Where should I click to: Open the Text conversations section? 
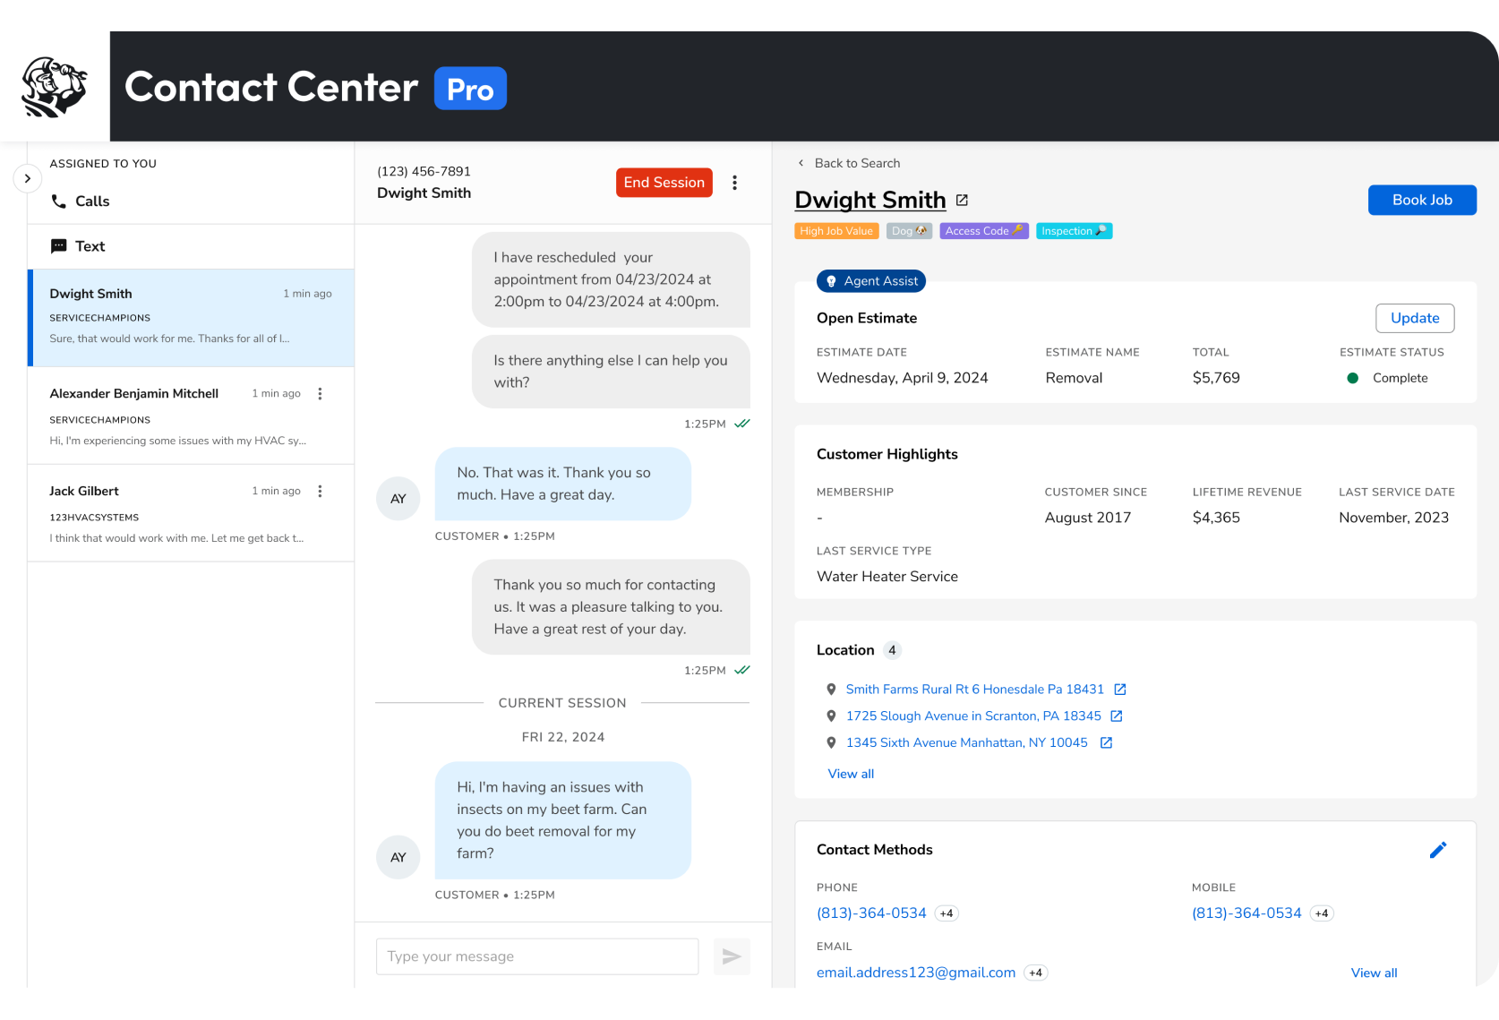pos(191,246)
